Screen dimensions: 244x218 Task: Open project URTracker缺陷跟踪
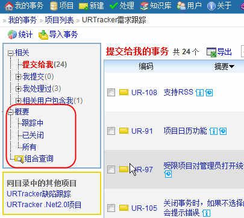click(x=39, y=194)
